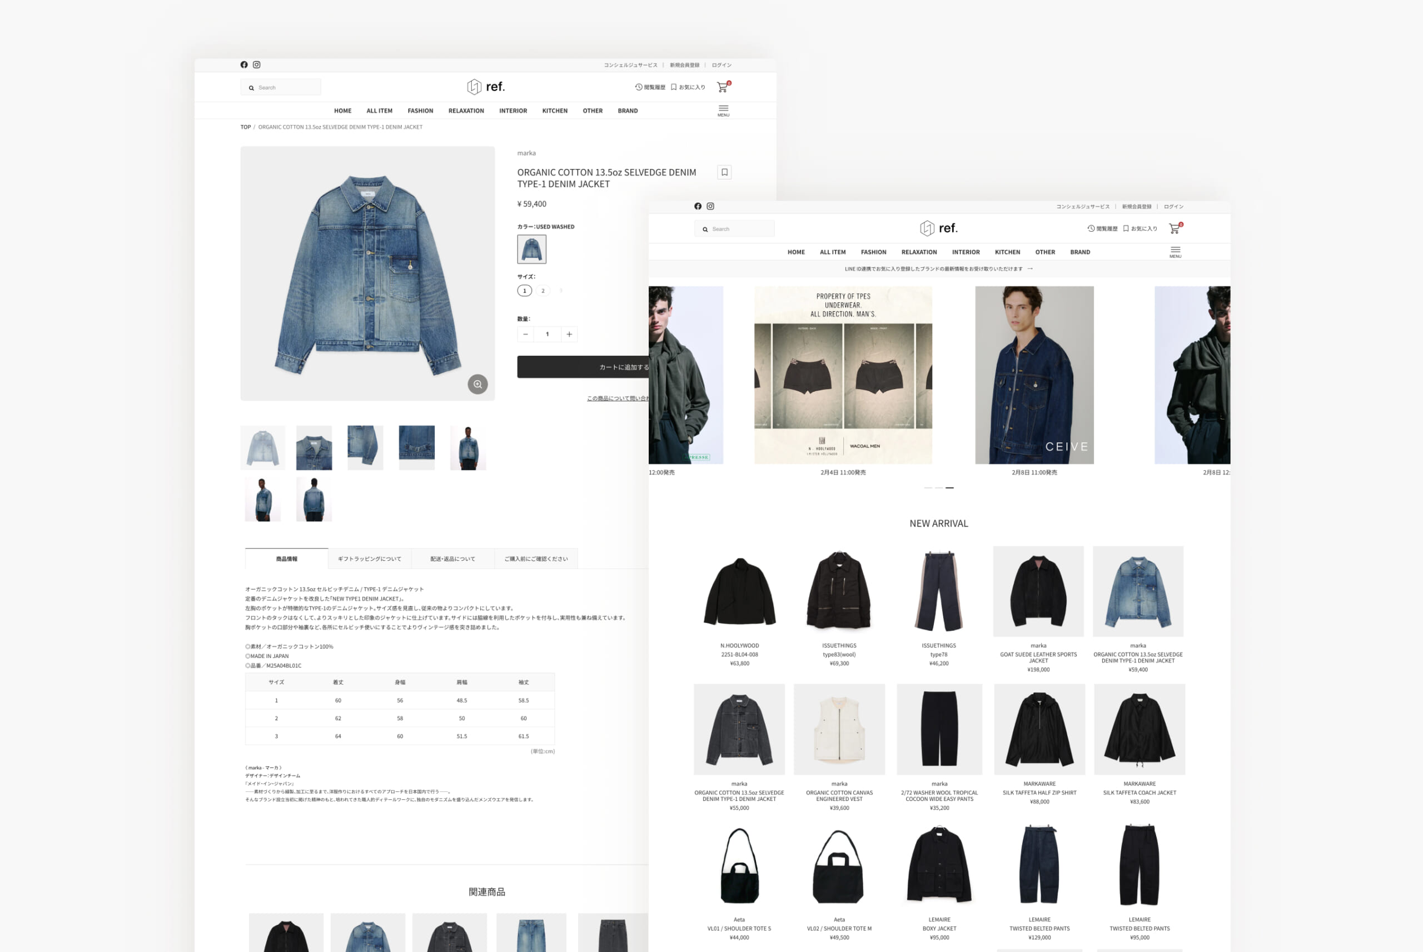
Task: Select collar close-up thumbnail
Action: [x=314, y=448]
